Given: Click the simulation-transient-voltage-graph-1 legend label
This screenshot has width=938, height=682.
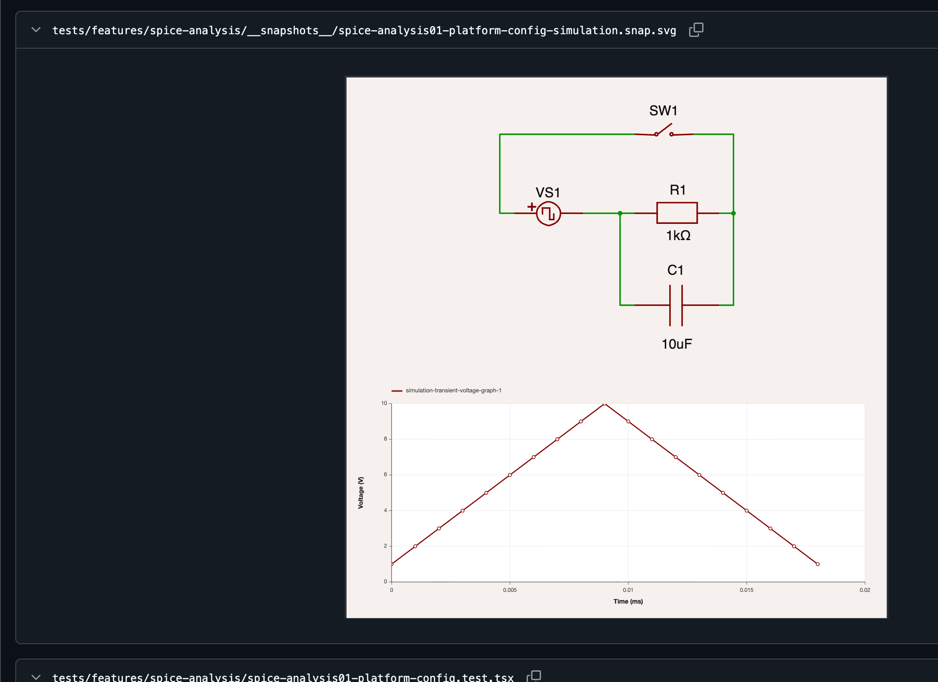Looking at the screenshot, I should click(x=453, y=391).
